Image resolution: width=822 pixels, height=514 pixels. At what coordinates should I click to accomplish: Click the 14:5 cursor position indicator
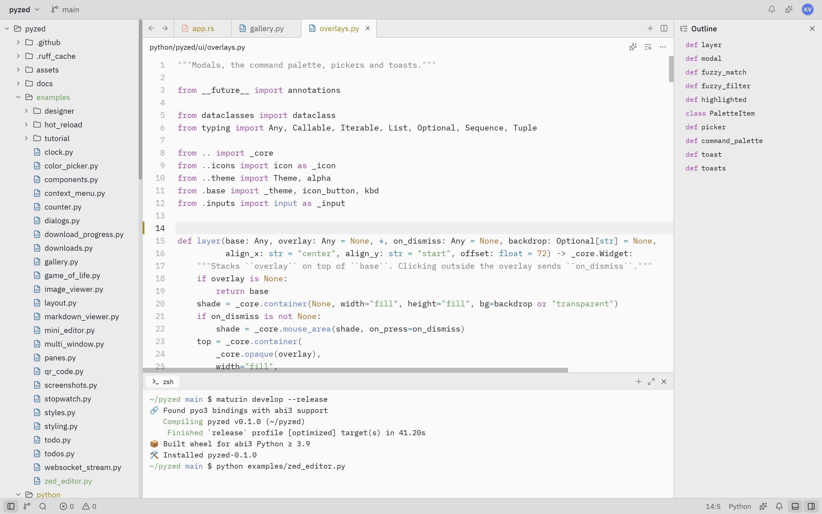point(713,506)
